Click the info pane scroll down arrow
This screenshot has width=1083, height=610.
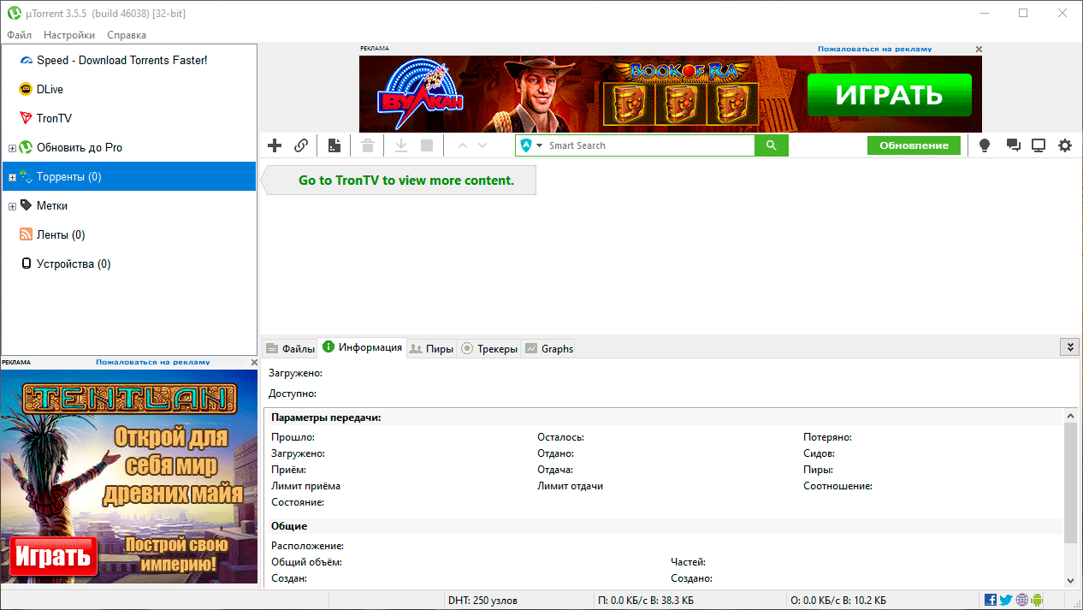(1070, 580)
